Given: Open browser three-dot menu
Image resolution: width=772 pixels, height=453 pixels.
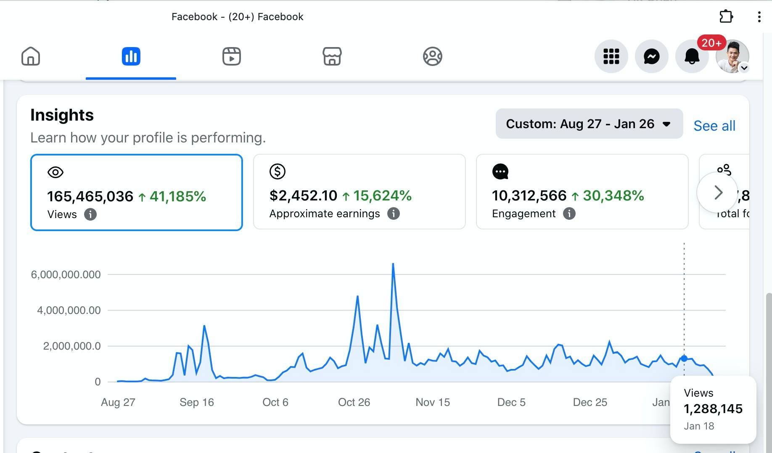Looking at the screenshot, I should [x=759, y=17].
